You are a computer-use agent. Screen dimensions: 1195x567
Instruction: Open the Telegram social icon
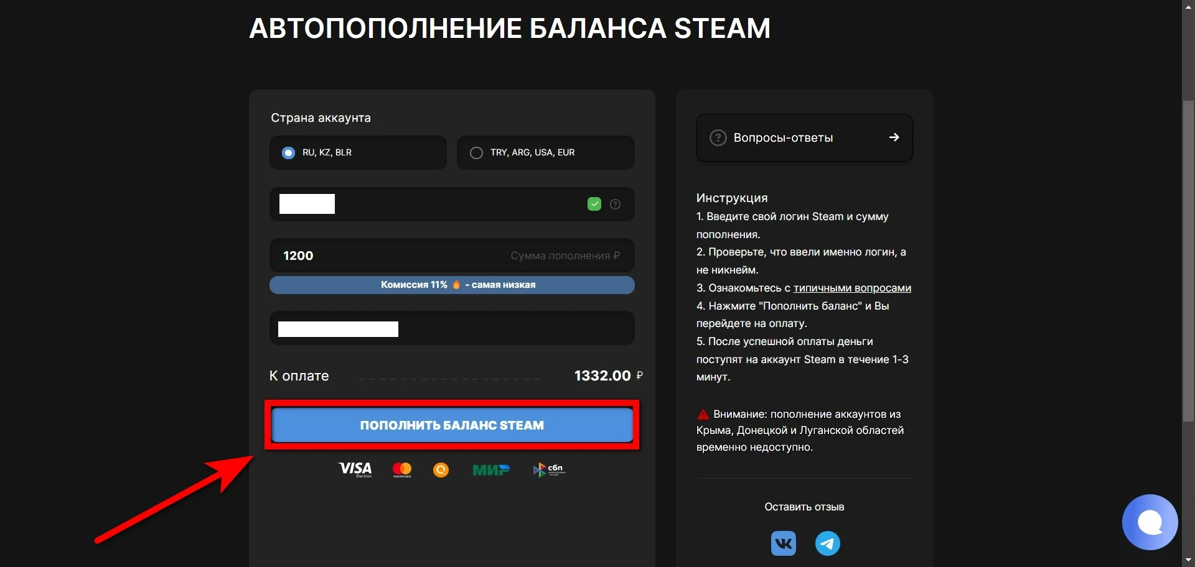(827, 543)
